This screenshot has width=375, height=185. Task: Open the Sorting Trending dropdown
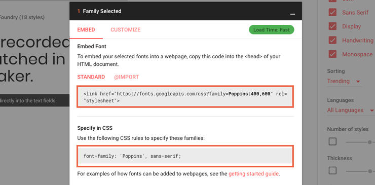coord(344,81)
